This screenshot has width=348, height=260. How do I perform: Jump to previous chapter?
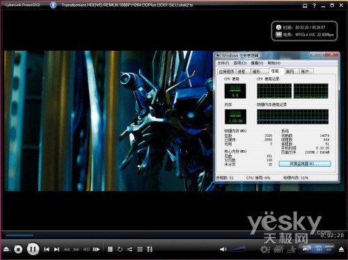pyautogui.click(x=47, y=250)
